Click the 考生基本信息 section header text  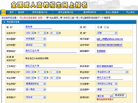point(13,22)
